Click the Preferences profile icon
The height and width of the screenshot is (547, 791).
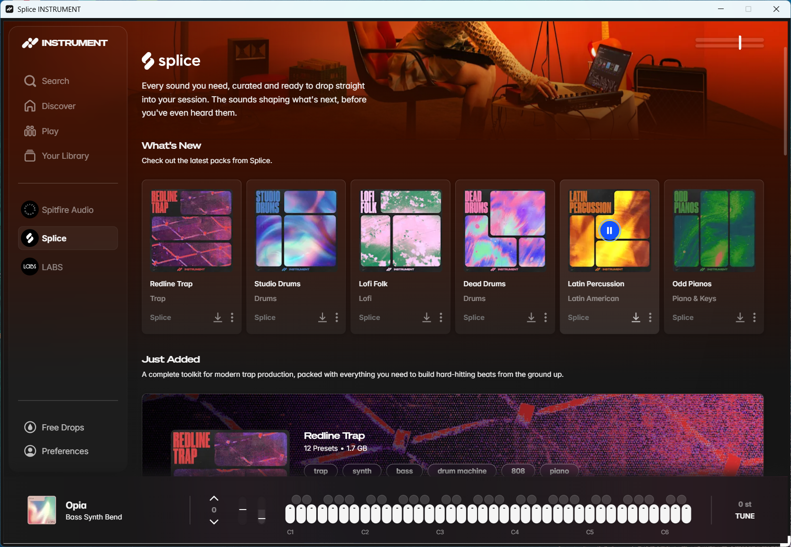(x=30, y=451)
